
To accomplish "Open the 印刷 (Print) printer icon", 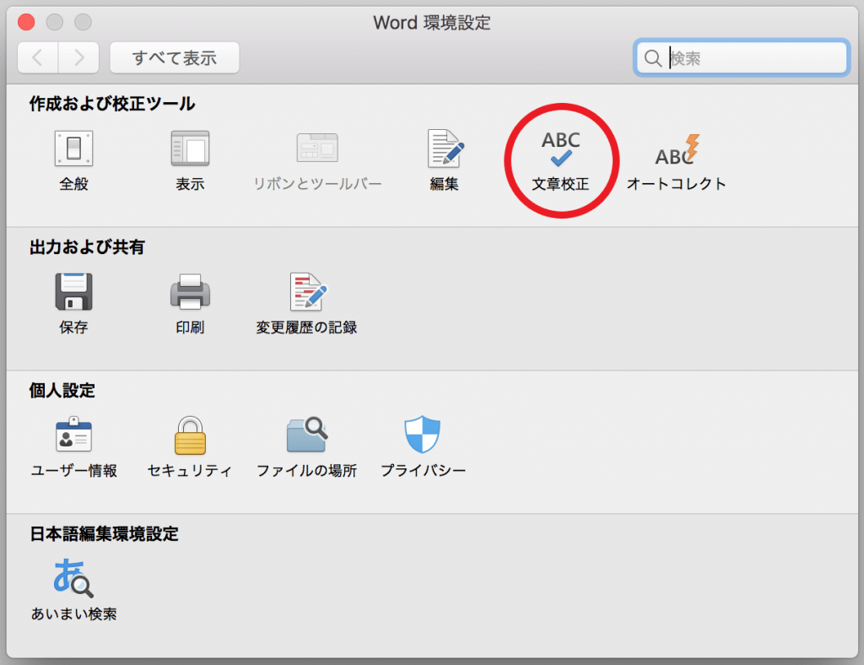I will 190,292.
